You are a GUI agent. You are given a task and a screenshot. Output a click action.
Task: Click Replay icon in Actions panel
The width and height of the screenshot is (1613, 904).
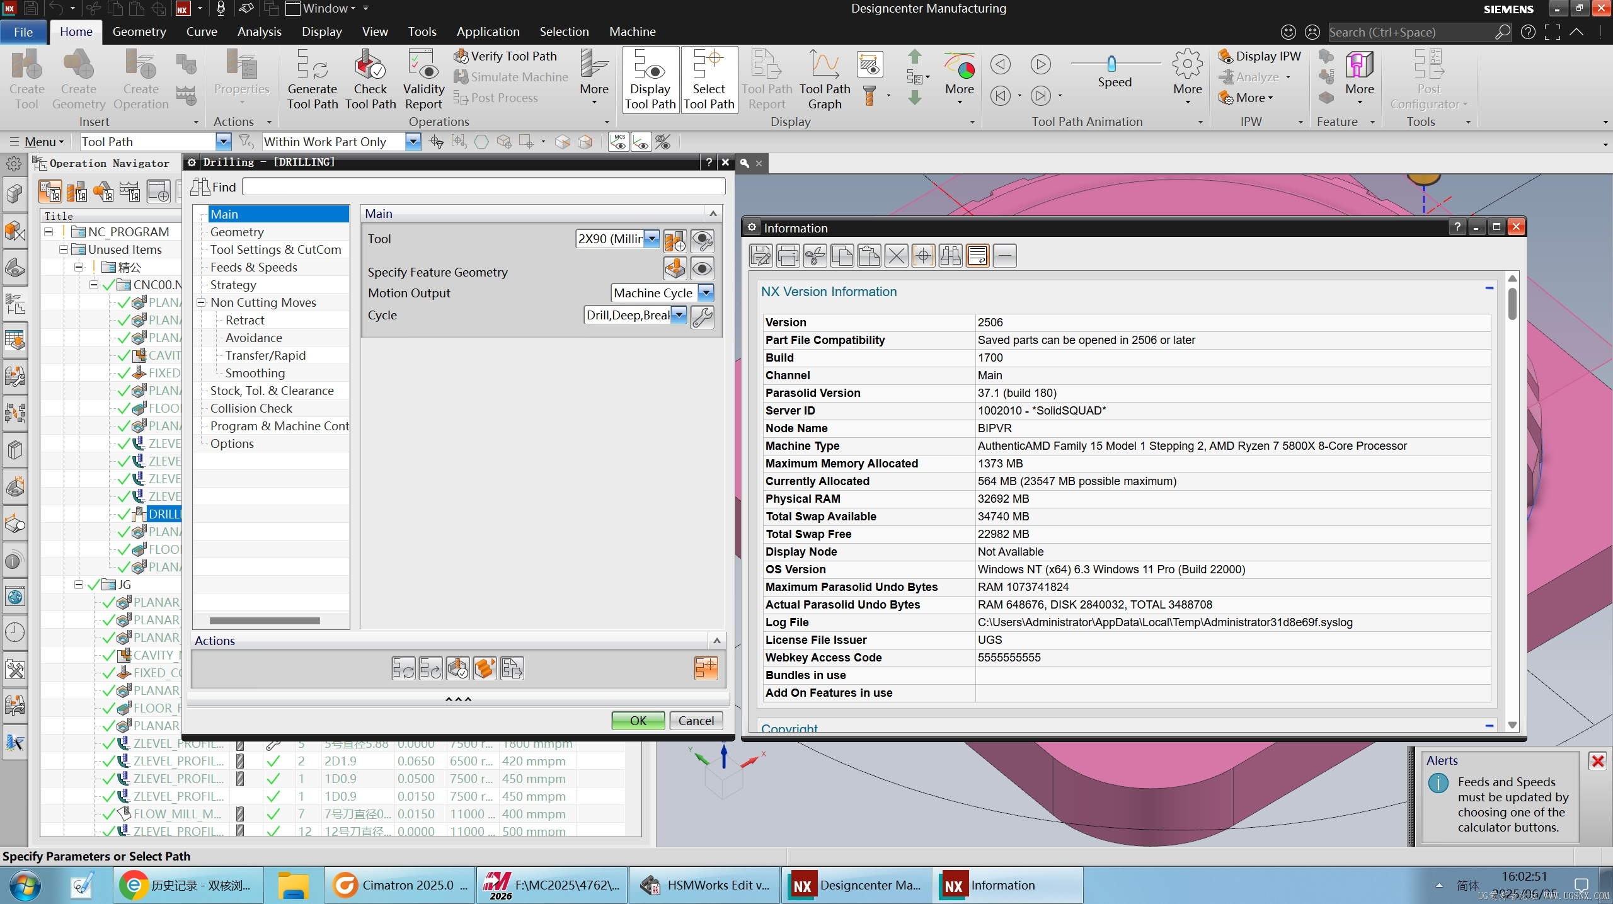click(430, 668)
